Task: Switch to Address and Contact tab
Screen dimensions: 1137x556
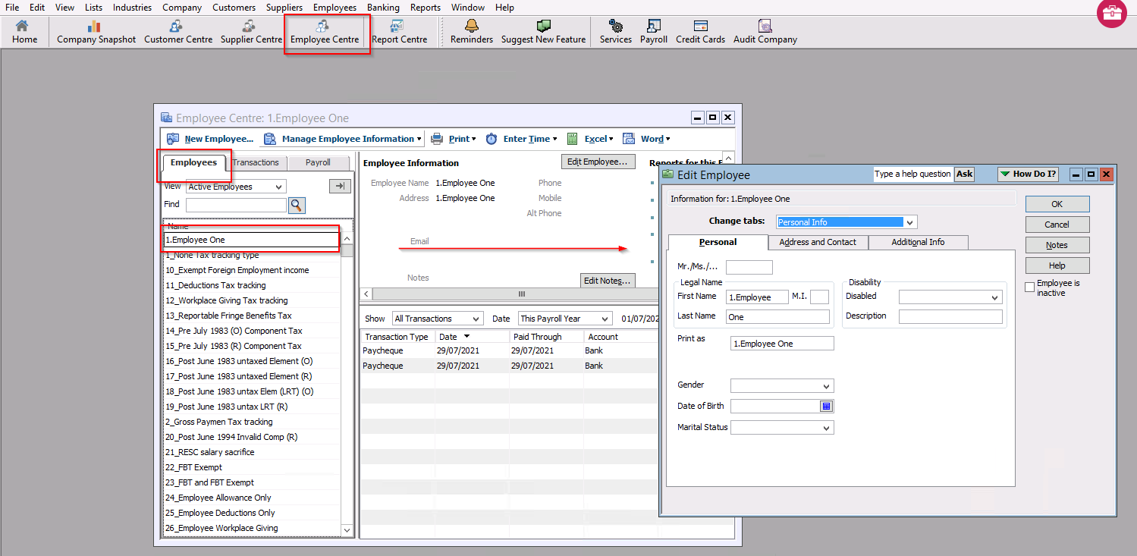Action: pos(818,242)
